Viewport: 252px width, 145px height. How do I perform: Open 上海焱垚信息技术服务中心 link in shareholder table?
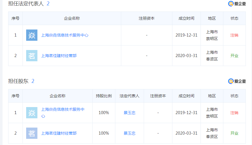pyautogui.click(x=63, y=113)
